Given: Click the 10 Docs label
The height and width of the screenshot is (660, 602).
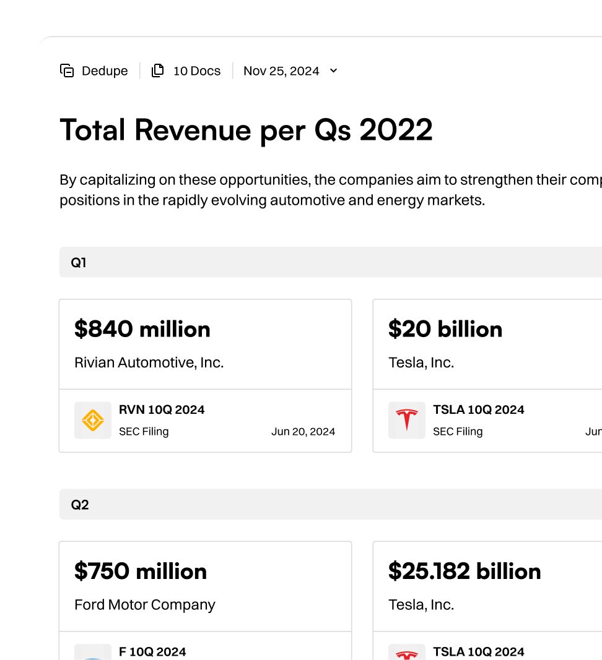Looking at the screenshot, I should click(x=197, y=71).
